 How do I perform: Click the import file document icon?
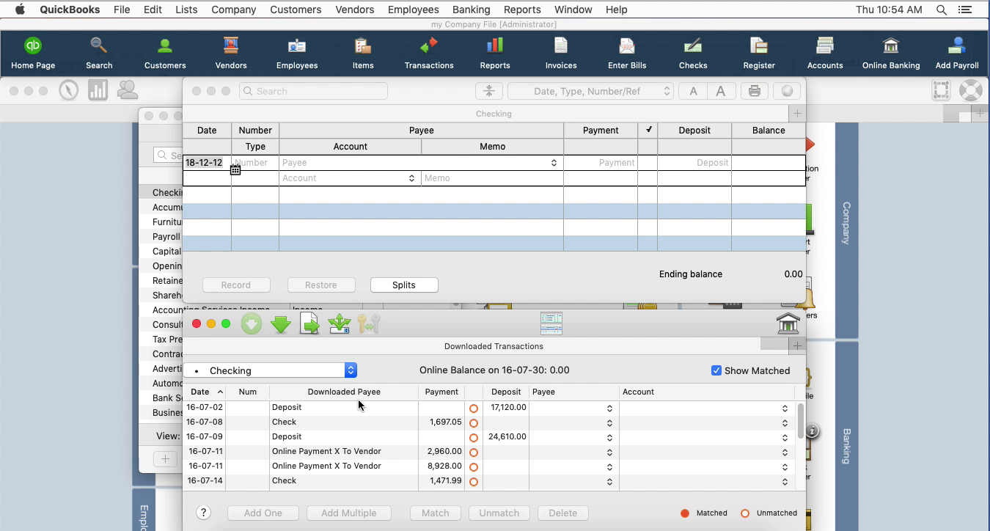pyautogui.click(x=310, y=323)
